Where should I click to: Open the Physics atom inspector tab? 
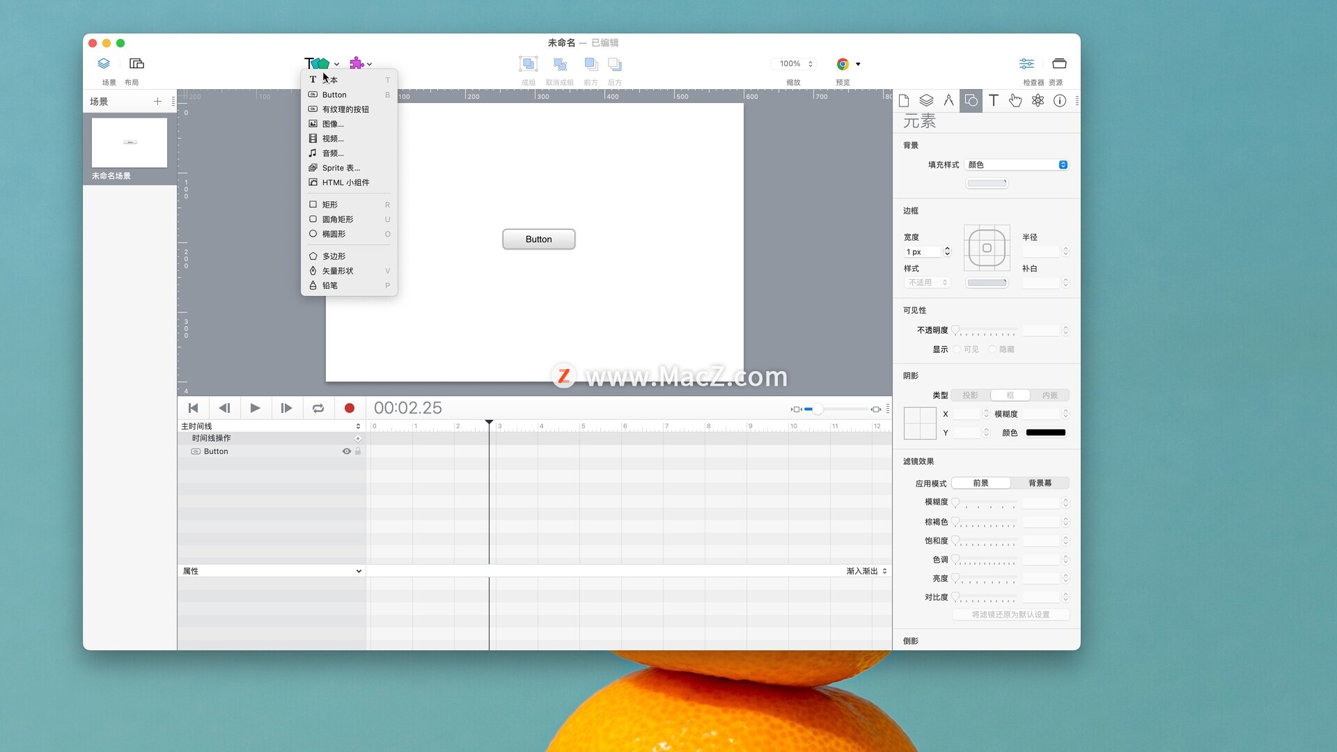coord(1038,100)
